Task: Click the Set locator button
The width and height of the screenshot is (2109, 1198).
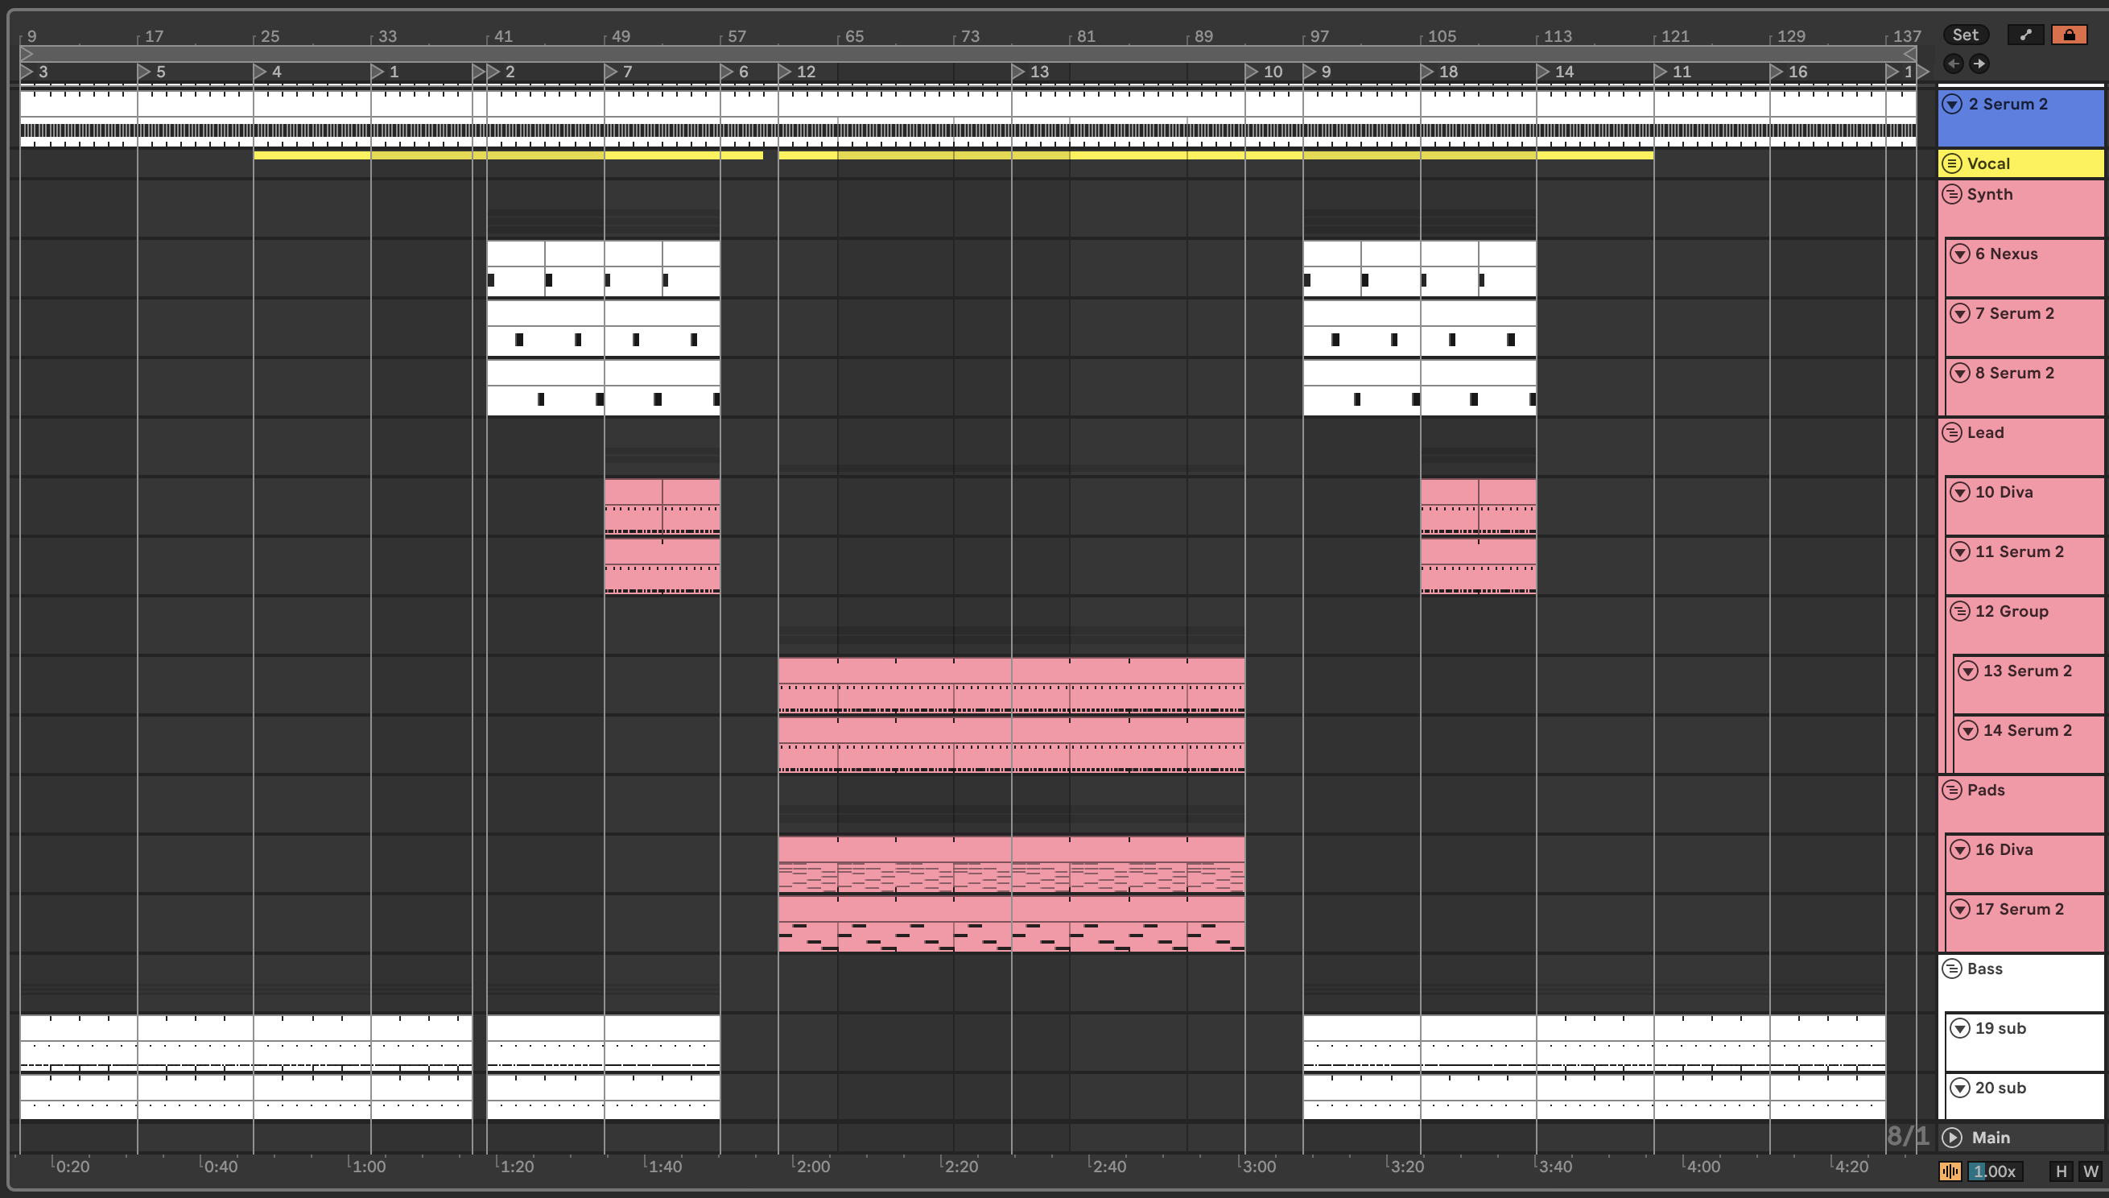Action: pyautogui.click(x=1965, y=35)
